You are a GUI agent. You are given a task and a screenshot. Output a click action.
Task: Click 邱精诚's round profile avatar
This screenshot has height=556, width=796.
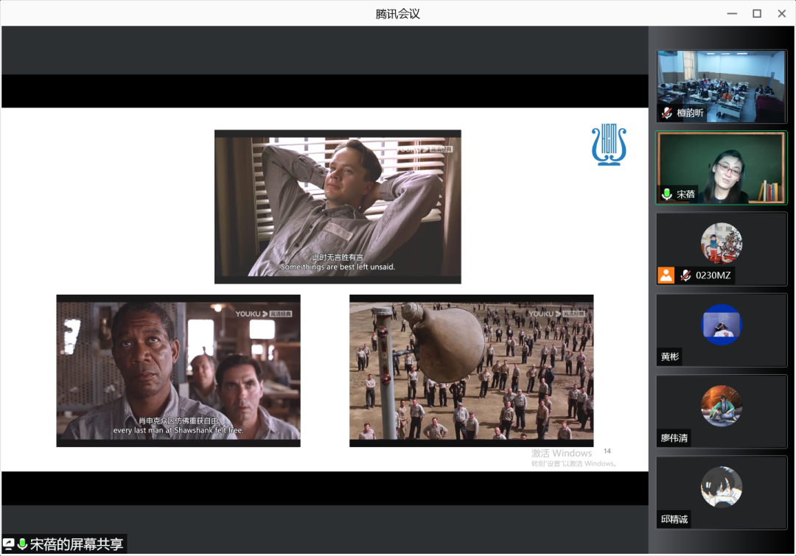click(x=722, y=487)
